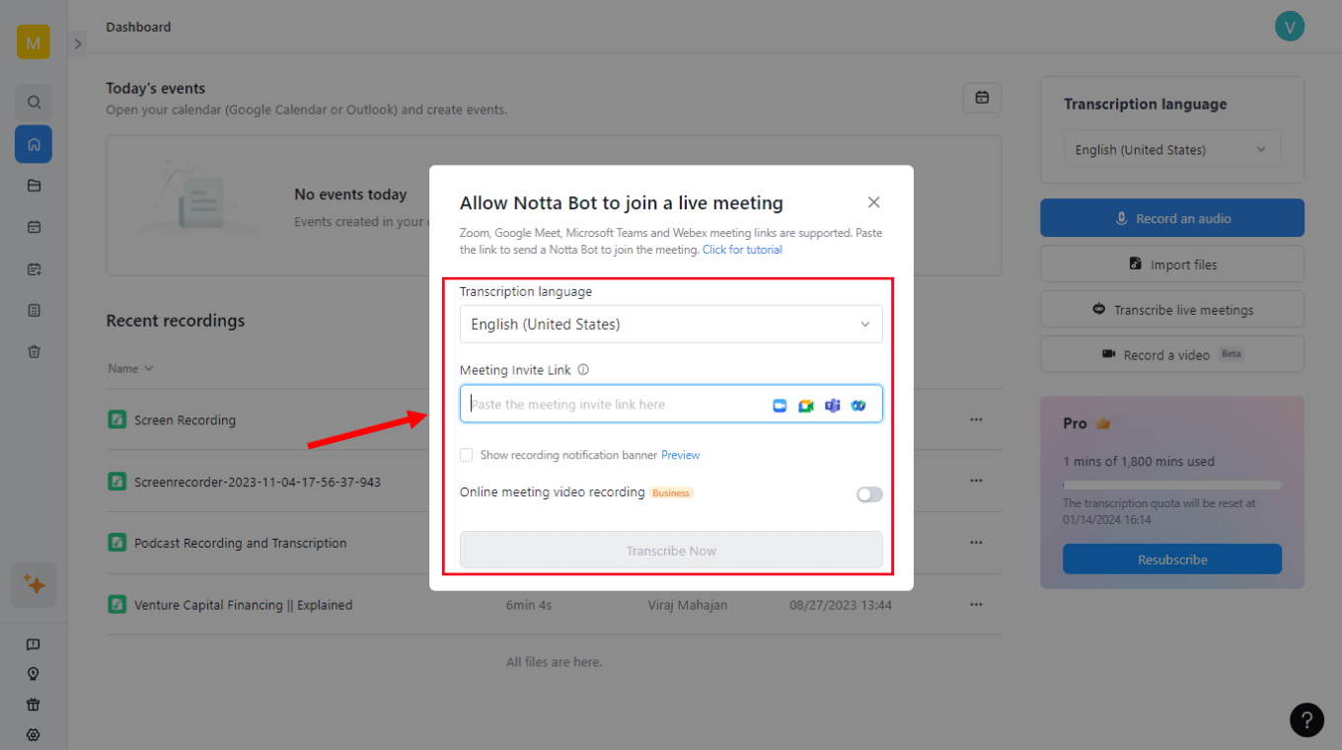The image size is (1342, 750).
Task: Open more options for Screen Recording row
Action: [x=976, y=419]
